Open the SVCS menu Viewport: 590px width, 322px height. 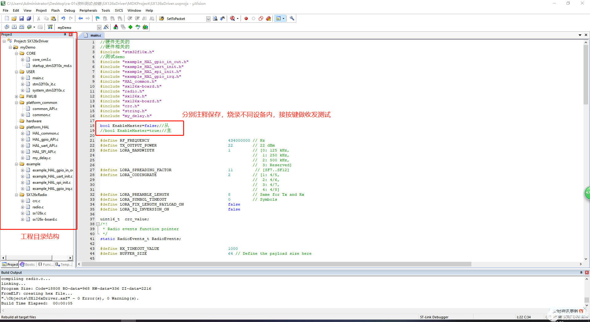119,10
